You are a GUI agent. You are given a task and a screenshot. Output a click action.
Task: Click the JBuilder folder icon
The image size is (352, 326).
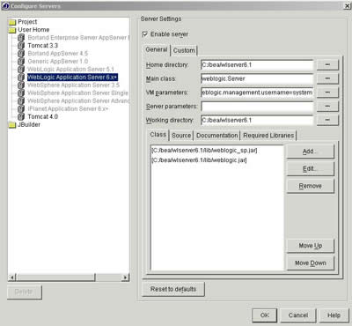(12, 125)
